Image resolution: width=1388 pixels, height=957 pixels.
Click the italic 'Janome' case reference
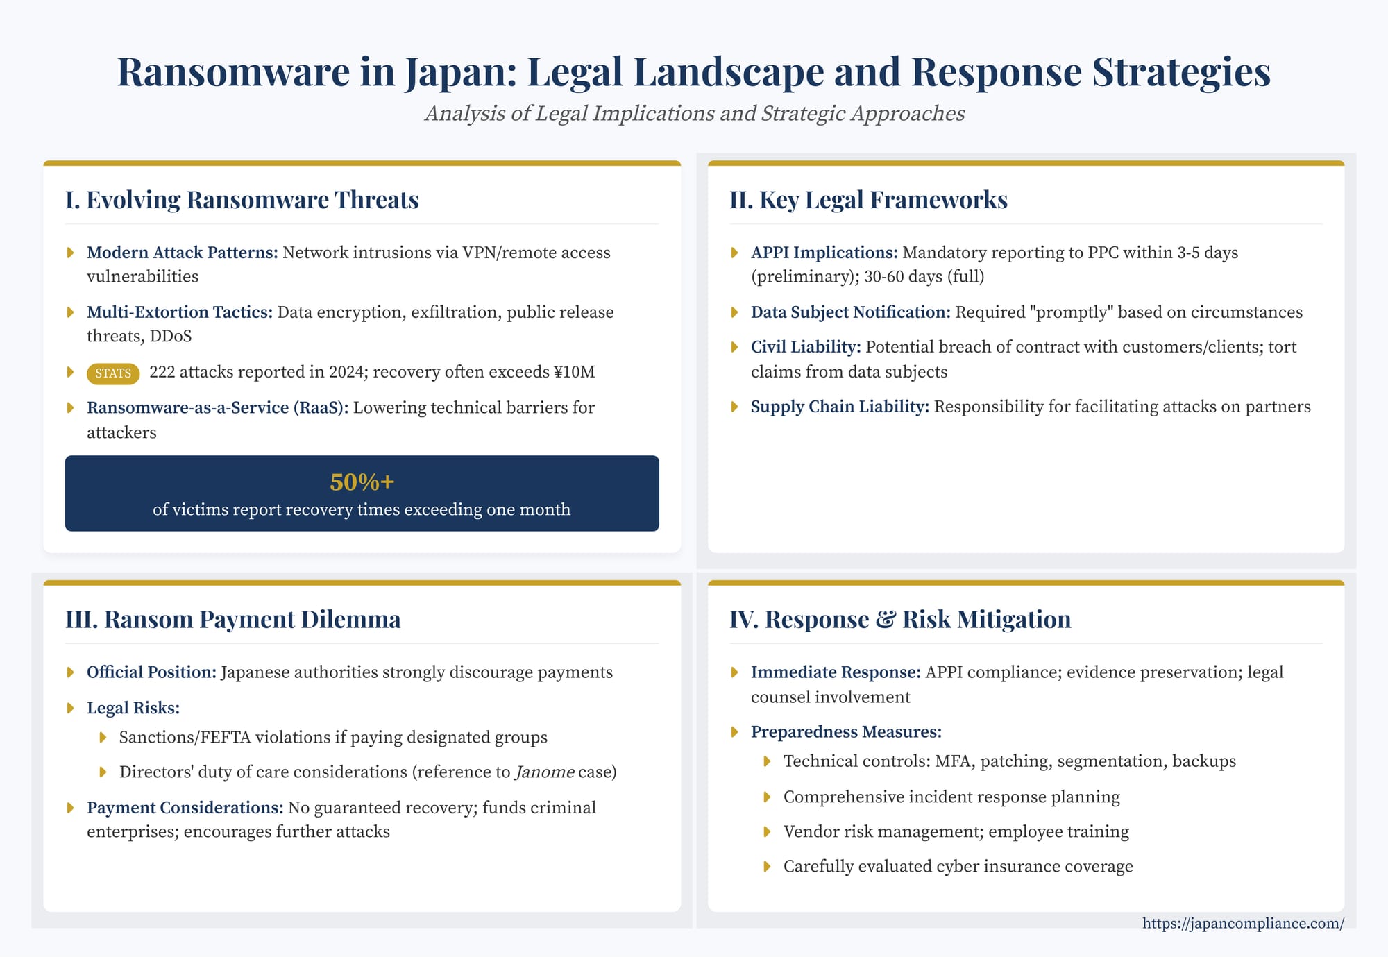tap(545, 772)
